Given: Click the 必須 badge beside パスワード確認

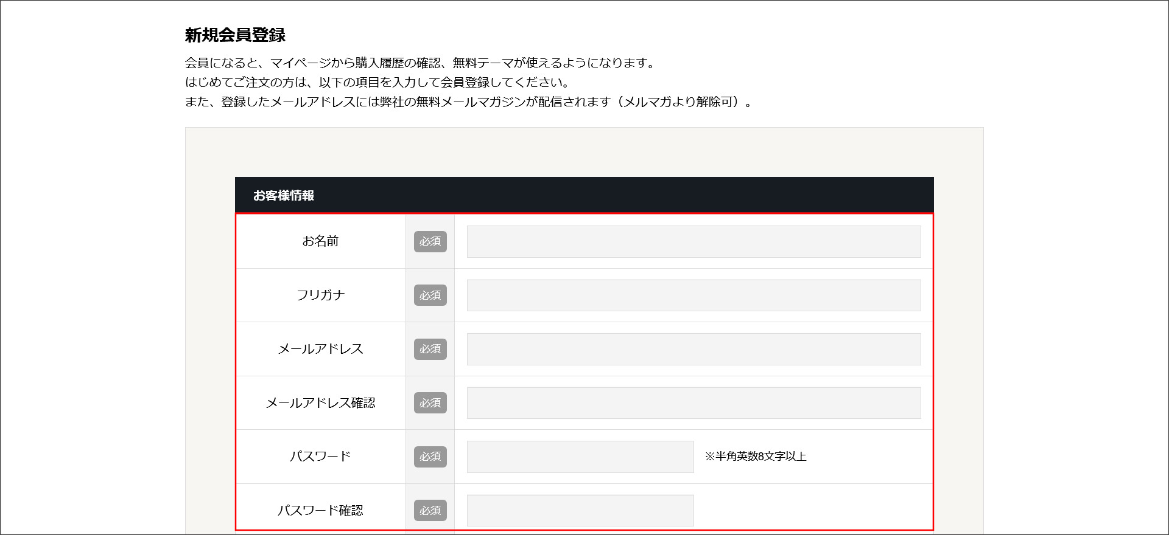Looking at the screenshot, I should [x=430, y=511].
